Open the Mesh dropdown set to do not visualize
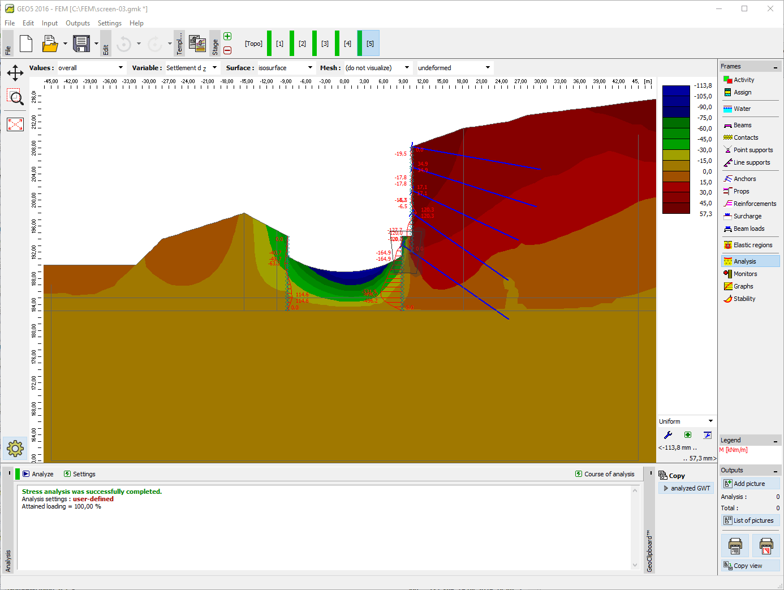 (x=407, y=67)
